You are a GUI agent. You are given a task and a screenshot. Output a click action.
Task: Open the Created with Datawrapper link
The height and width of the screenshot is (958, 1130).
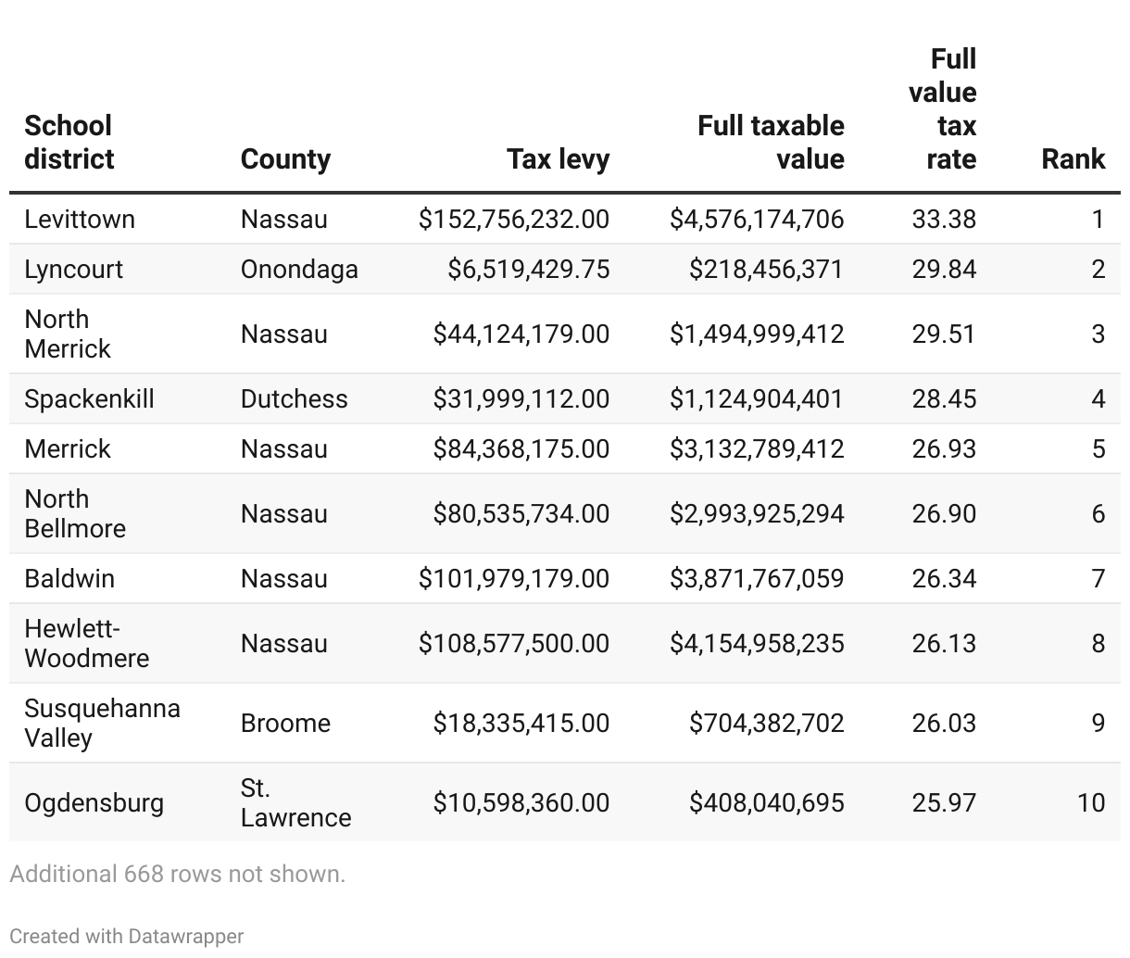(127, 936)
